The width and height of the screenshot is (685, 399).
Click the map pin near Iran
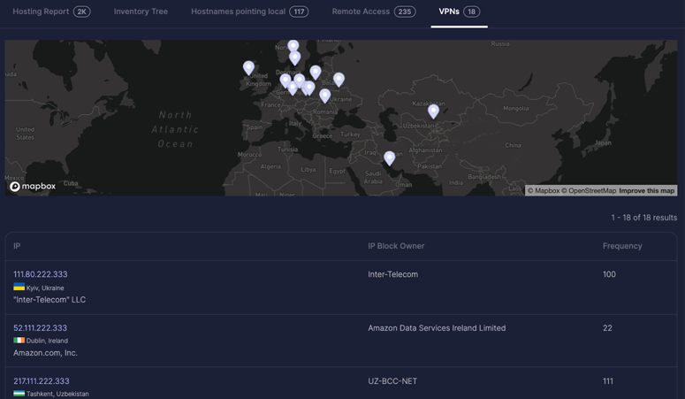389,158
